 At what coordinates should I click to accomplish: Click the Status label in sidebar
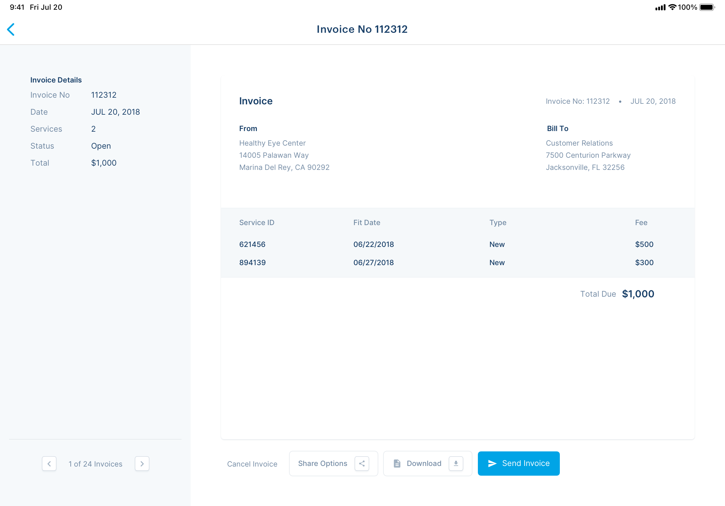point(42,146)
